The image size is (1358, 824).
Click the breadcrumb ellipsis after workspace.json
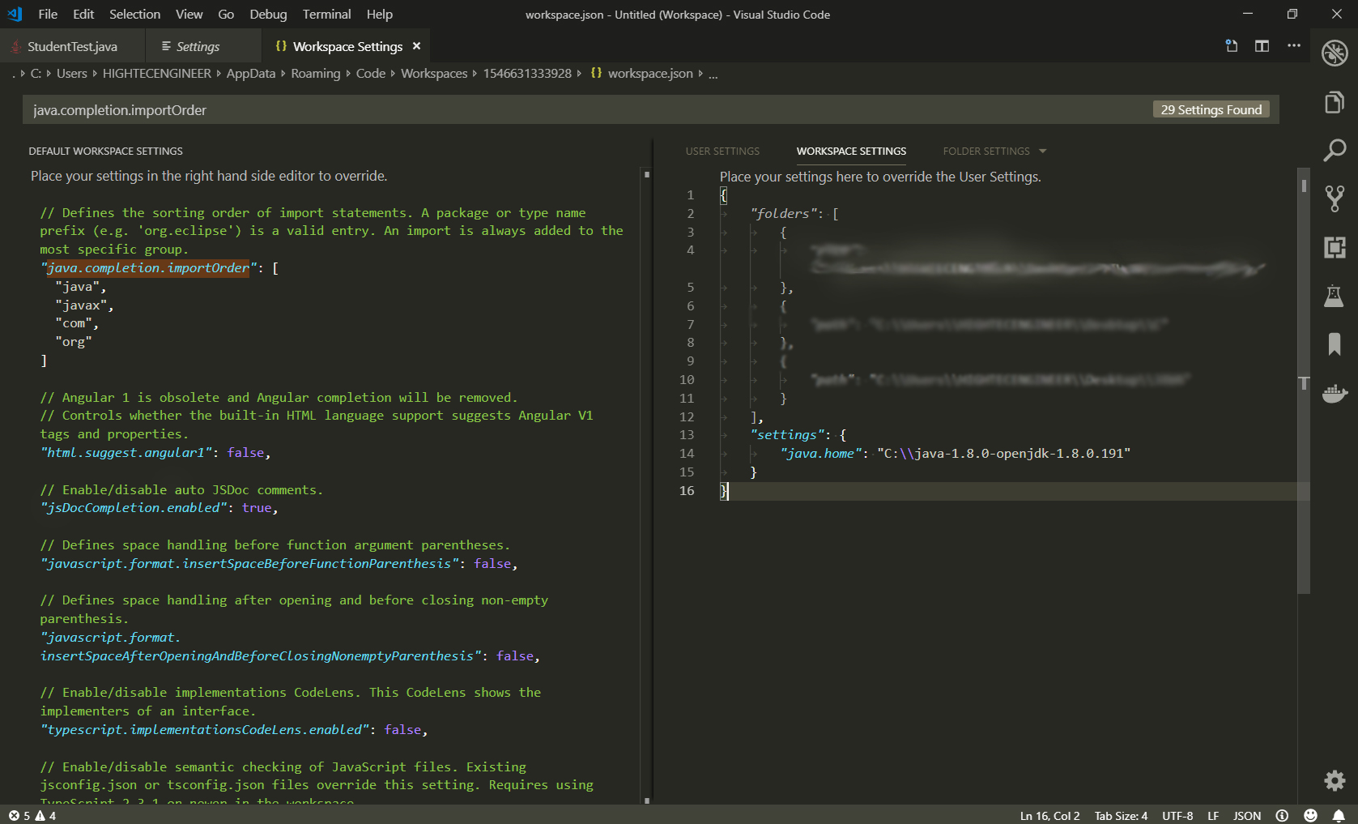point(713,74)
